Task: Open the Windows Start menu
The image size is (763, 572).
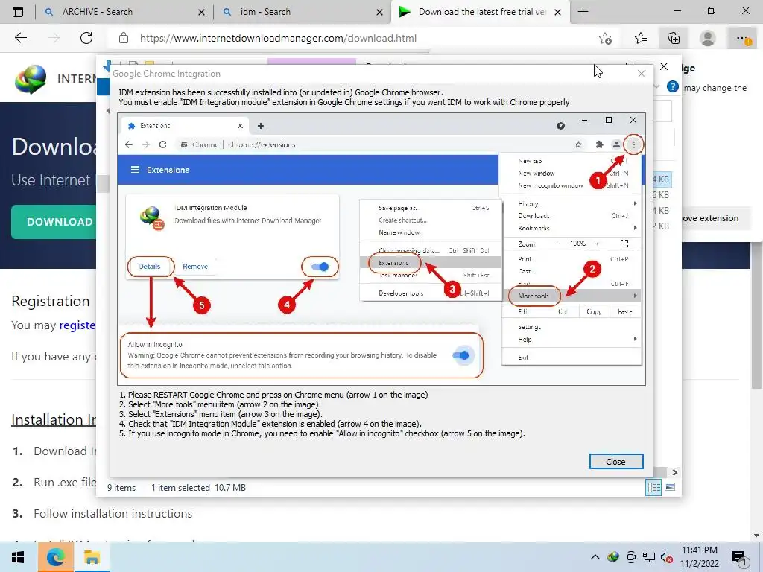Action: [x=18, y=557]
